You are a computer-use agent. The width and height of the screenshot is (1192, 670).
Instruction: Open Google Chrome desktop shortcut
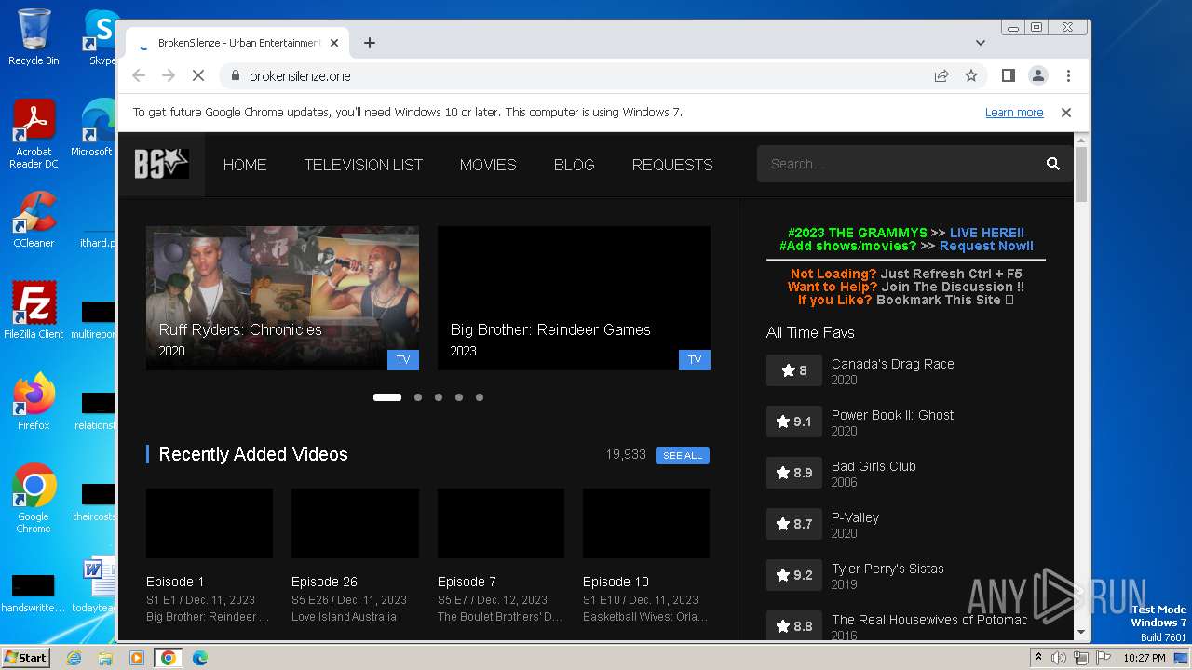[34, 499]
